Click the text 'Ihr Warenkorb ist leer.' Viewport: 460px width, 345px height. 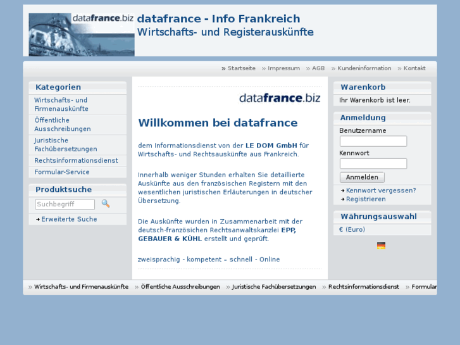(375, 100)
